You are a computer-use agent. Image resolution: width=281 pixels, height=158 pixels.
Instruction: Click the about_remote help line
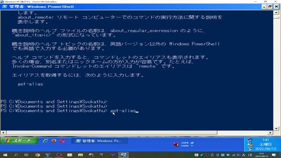point(120,17)
